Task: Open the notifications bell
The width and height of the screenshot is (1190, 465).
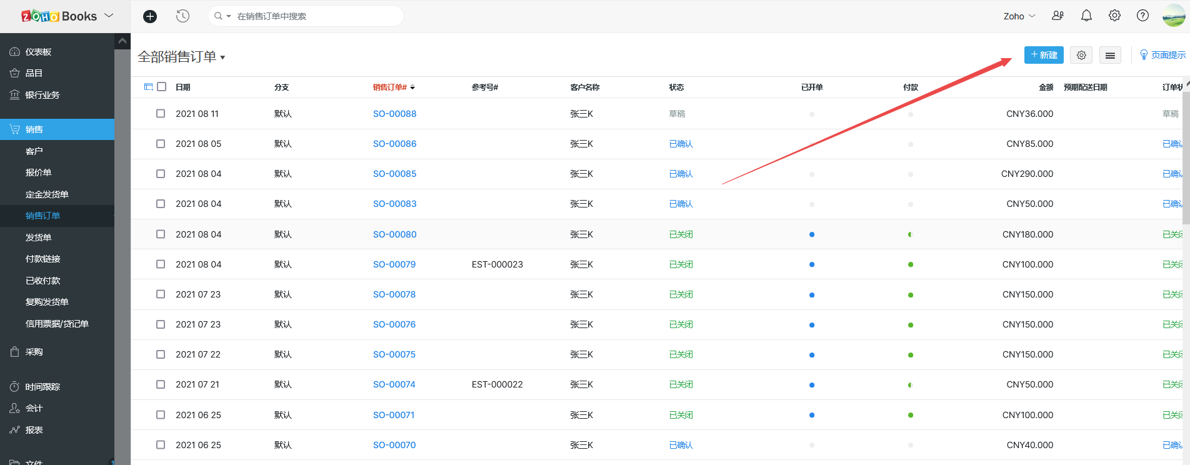Action: click(x=1086, y=16)
